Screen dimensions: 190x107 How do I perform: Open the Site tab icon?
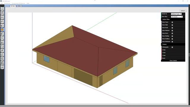coord(2,9)
